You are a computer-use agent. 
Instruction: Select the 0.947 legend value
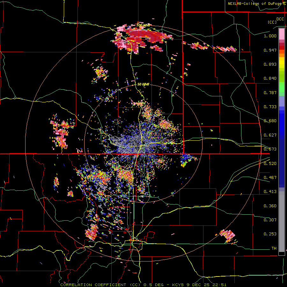(x=270, y=50)
